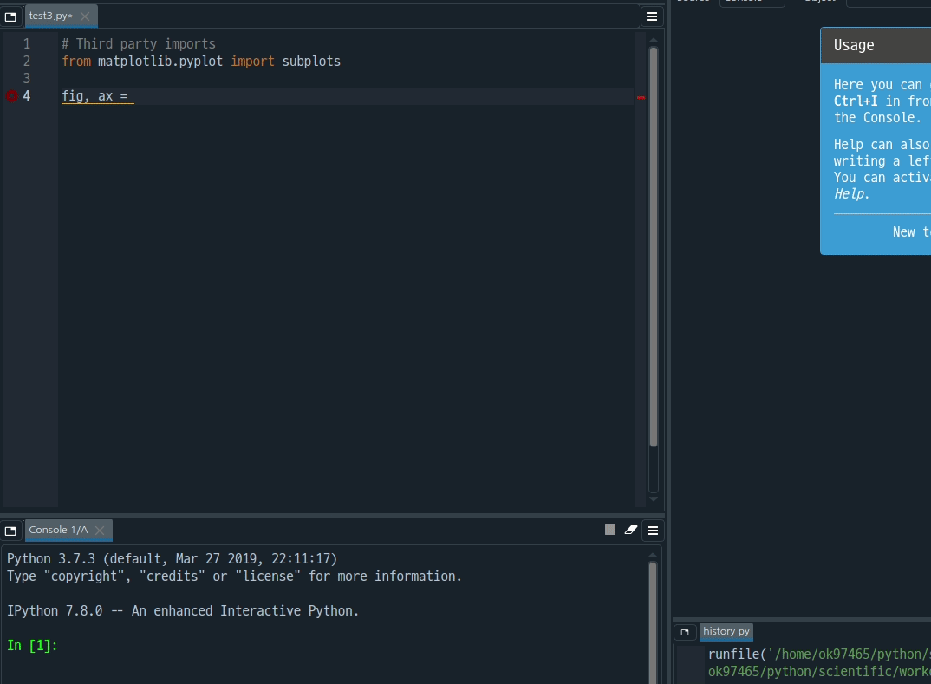Click the eraser icon to remove console variables
This screenshot has height=684, width=931.
pyautogui.click(x=631, y=530)
